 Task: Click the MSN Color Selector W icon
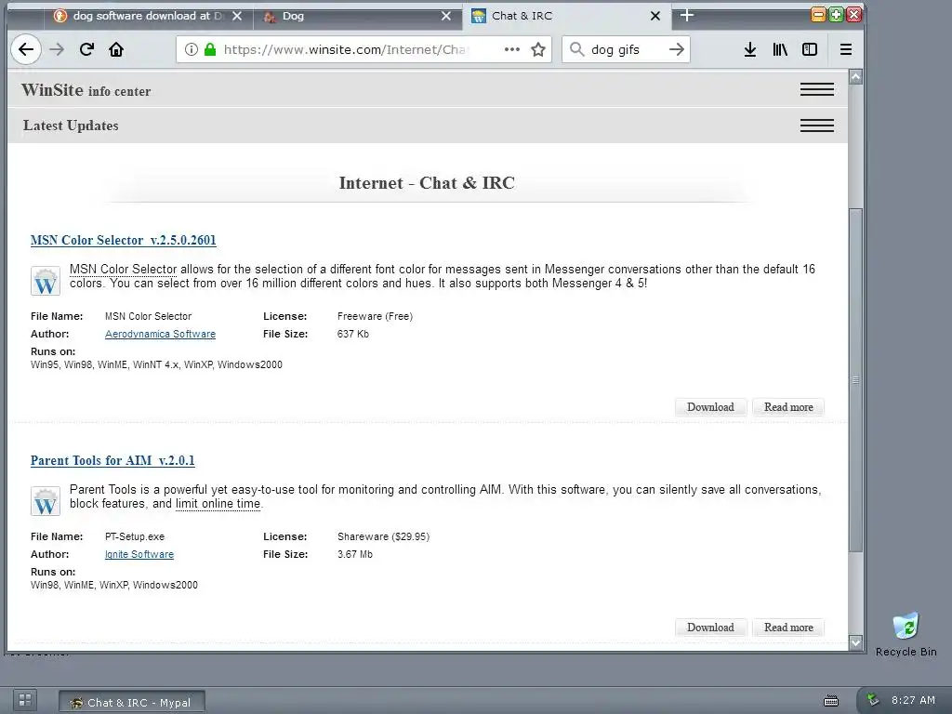point(46,281)
